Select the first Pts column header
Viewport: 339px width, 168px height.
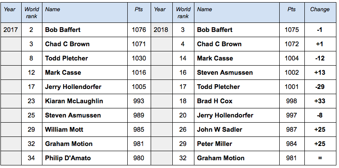point(139,13)
